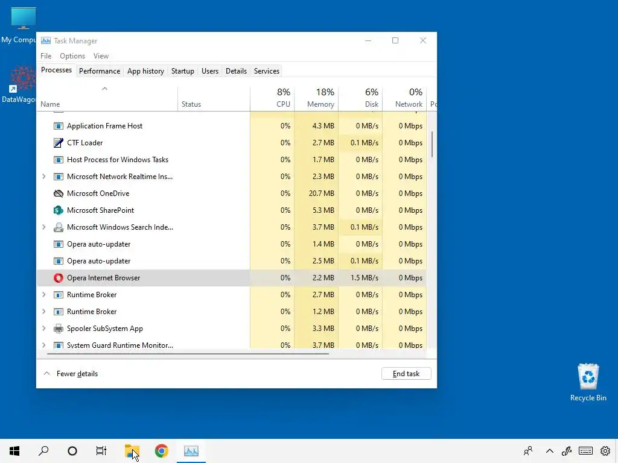The height and width of the screenshot is (463, 618).
Task: Sort by the Network column header
Action: pos(405,98)
